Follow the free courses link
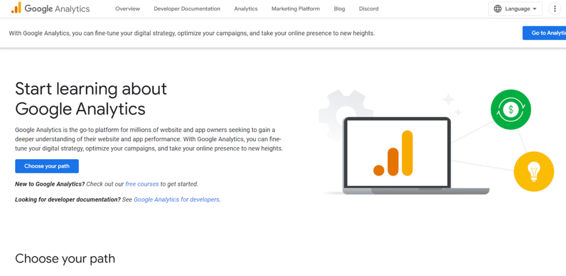Viewport: 566px width, 276px height. coord(142,184)
